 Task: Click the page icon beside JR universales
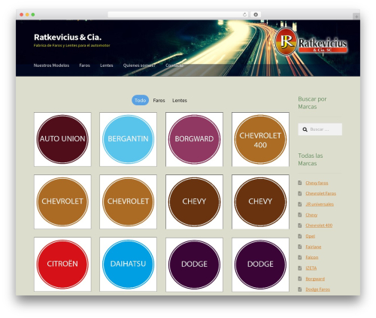pyautogui.click(x=300, y=204)
